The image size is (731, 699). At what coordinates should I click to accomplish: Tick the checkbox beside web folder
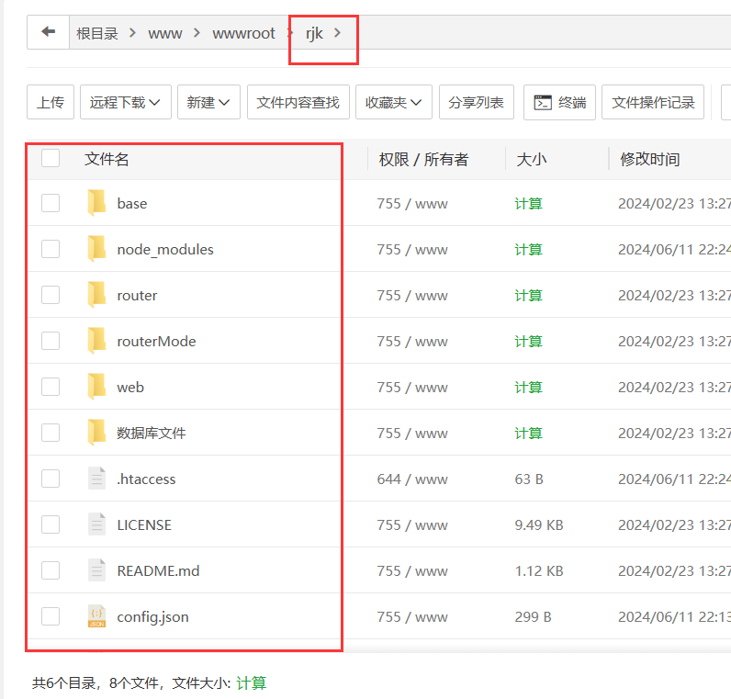pyautogui.click(x=51, y=387)
